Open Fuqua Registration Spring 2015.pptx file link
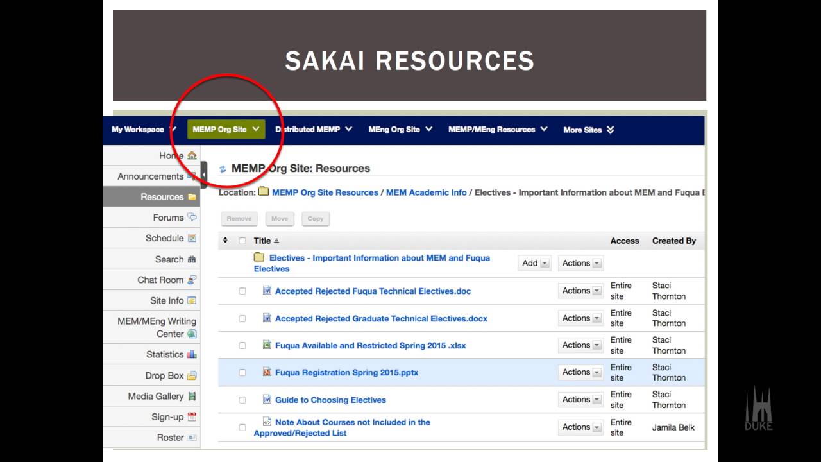This screenshot has height=462, width=821. click(x=346, y=372)
